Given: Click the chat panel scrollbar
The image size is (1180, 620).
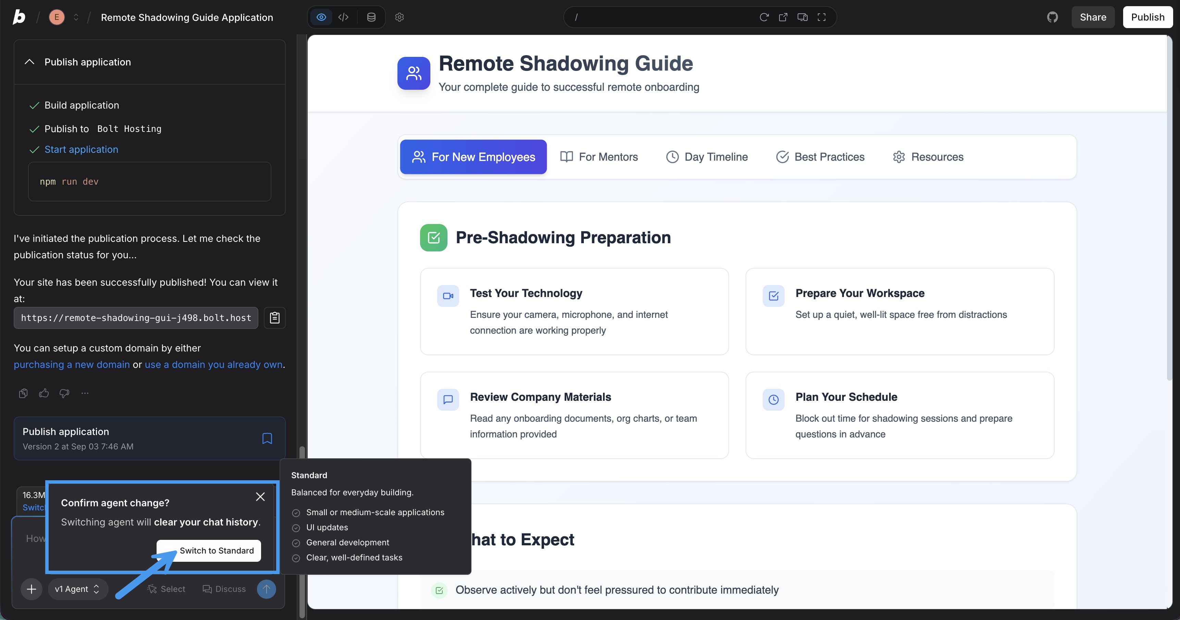Looking at the screenshot, I should click(302, 531).
